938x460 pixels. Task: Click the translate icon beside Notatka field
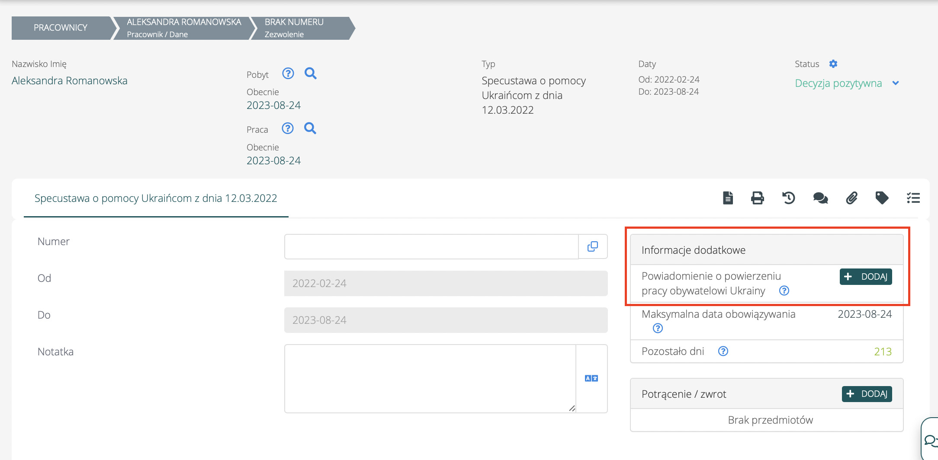tap(591, 378)
